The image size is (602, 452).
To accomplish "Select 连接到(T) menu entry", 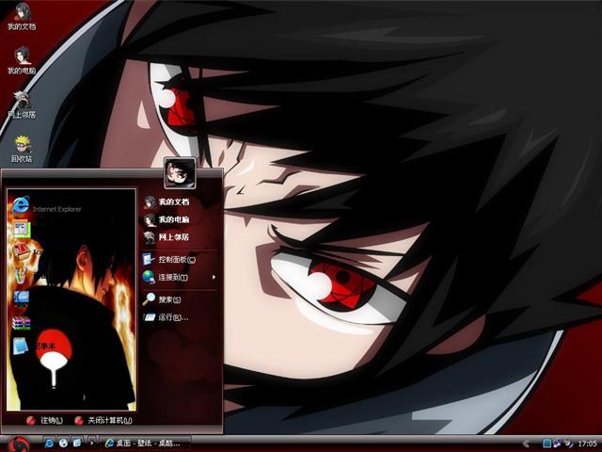I will [166, 277].
